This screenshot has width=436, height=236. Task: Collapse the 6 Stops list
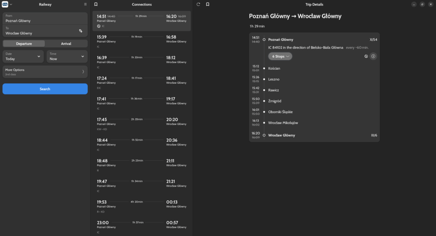pos(280,57)
